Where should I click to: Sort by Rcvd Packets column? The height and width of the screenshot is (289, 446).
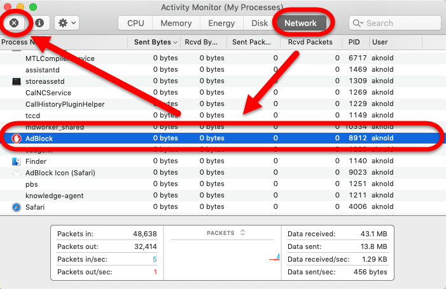310,43
